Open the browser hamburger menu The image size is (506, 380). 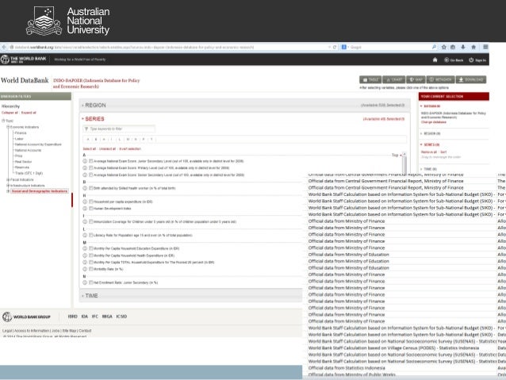click(x=485, y=47)
